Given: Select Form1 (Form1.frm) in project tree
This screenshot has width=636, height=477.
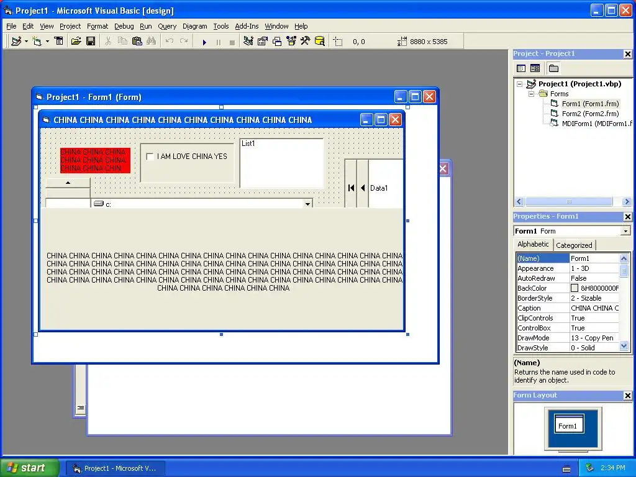Looking at the screenshot, I should click(590, 104).
